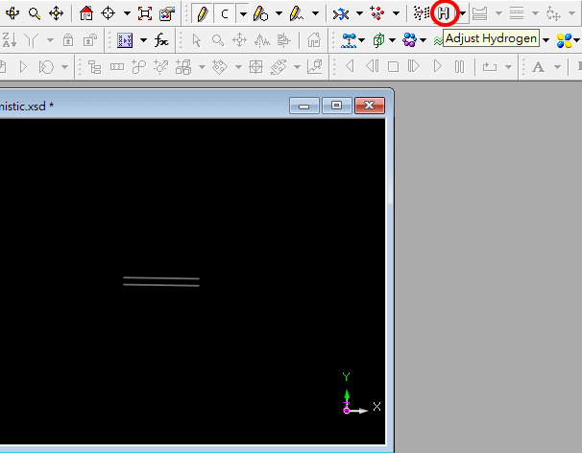Activate the Zoom magnifier tool
This screenshot has height=453, width=582.
[x=35, y=14]
